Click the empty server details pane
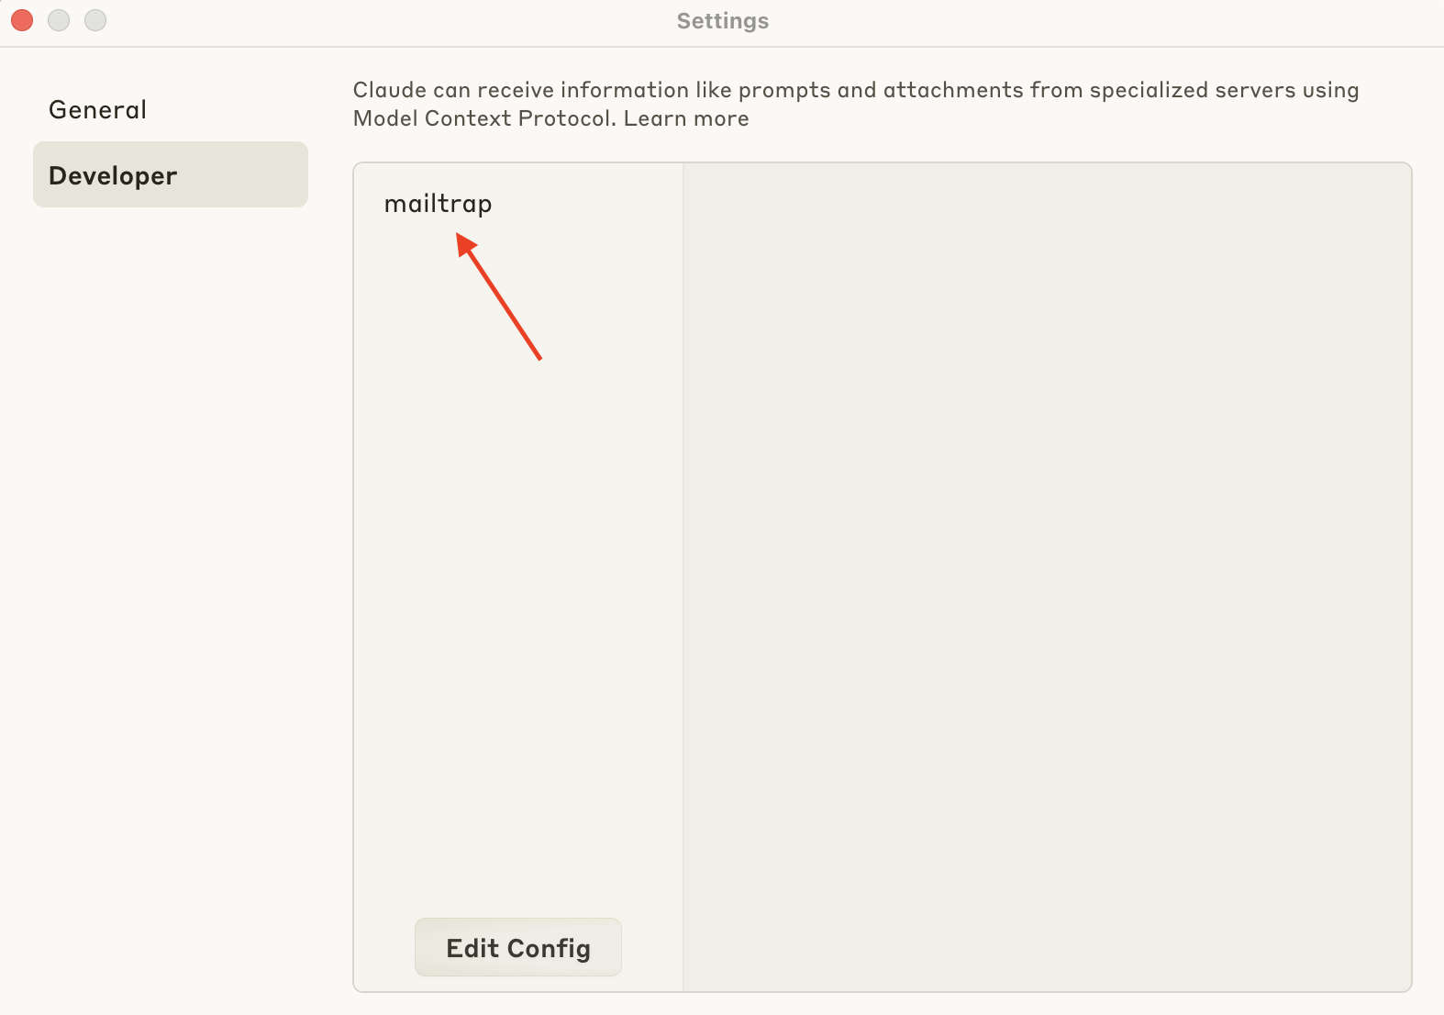The height and width of the screenshot is (1015, 1444). click(x=1047, y=577)
